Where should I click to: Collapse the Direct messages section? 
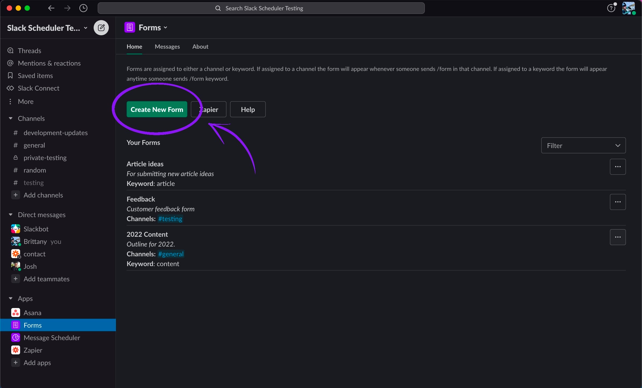[x=10, y=214]
